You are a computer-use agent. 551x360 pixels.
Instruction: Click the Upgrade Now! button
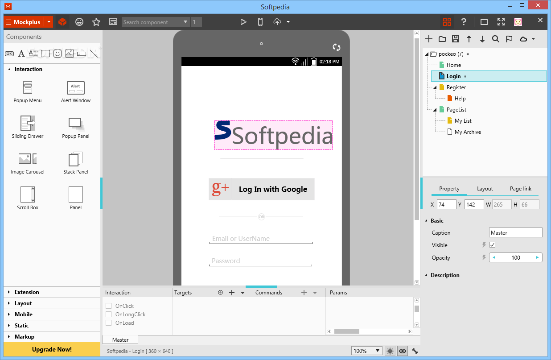[x=52, y=349]
